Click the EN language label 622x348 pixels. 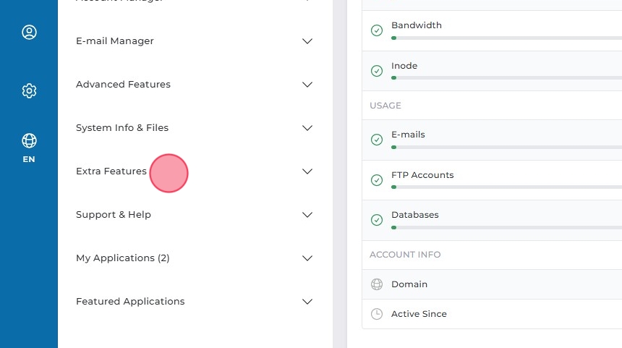[x=29, y=159]
